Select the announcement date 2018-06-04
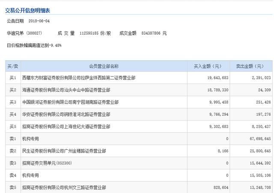Viewport: 274px width, 193px height. tap(39, 21)
